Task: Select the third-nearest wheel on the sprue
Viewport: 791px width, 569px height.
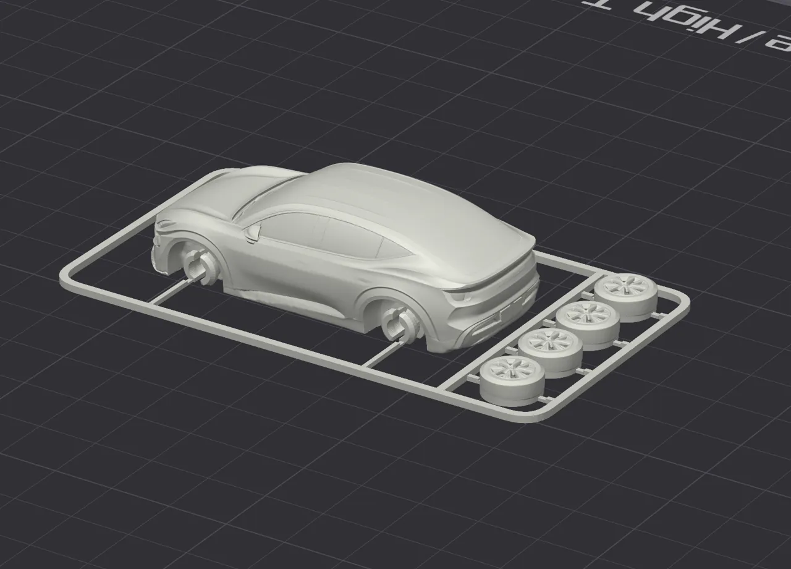Action: pos(587,324)
